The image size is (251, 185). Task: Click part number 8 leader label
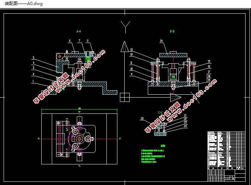click(88, 41)
